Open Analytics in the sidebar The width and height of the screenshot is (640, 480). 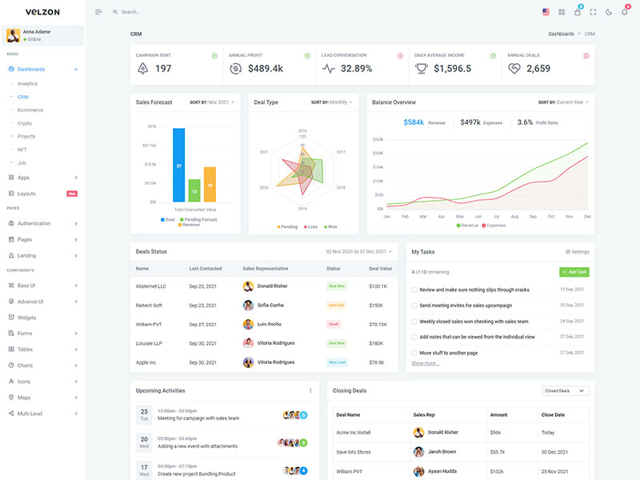[27, 83]
